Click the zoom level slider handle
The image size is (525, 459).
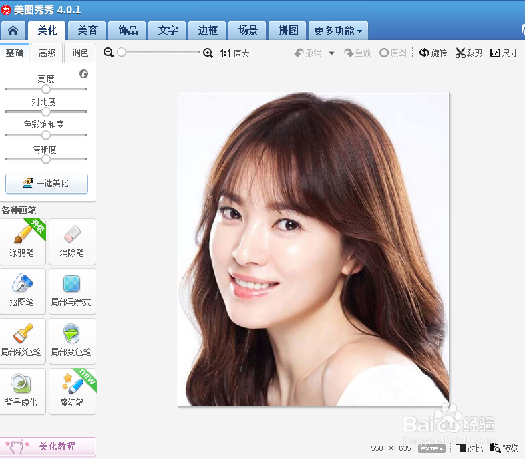click(122, 52)
